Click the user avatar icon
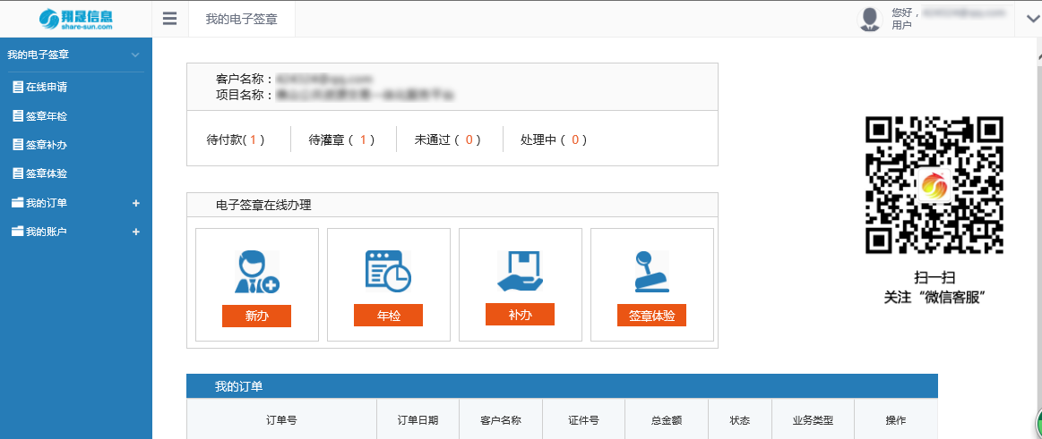The height and width of the screenshot is (439, 1042). [870, 19]
